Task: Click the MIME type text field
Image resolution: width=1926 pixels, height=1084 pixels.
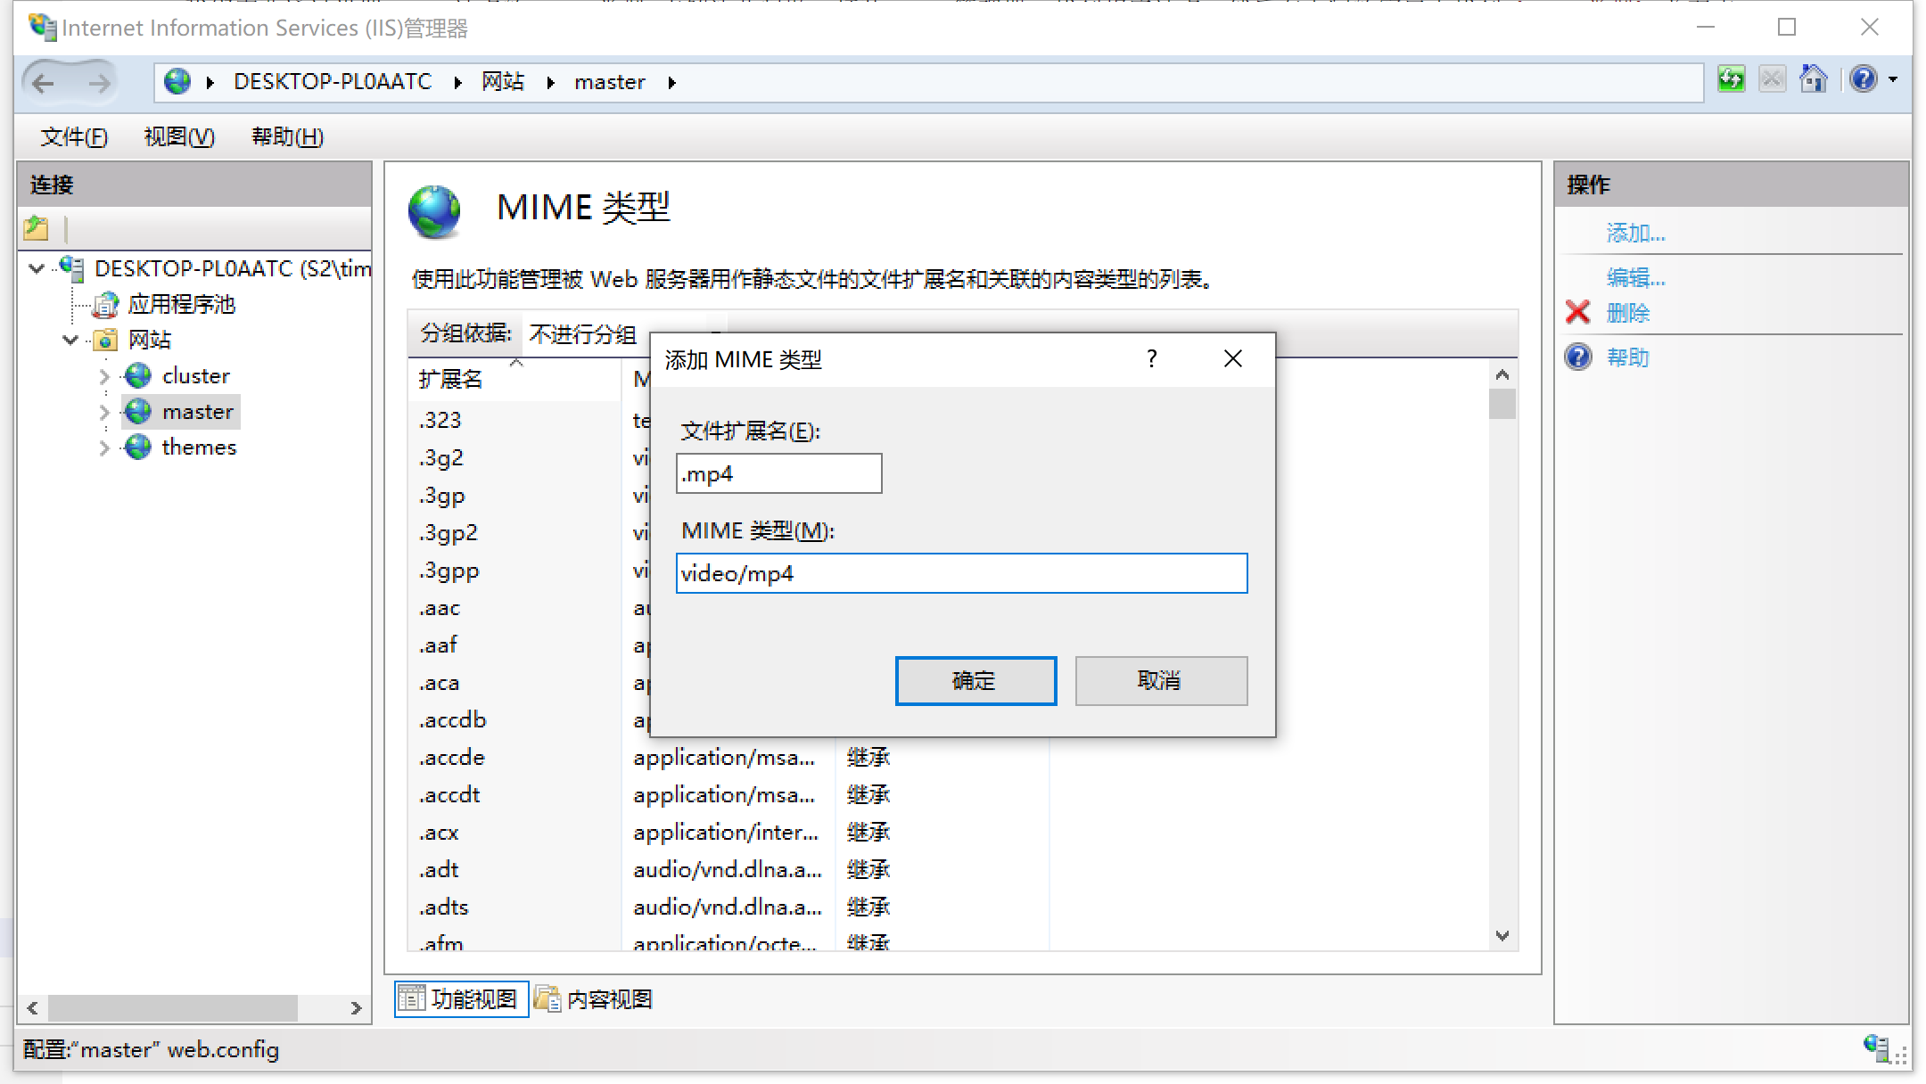Action: pos(961,573)
